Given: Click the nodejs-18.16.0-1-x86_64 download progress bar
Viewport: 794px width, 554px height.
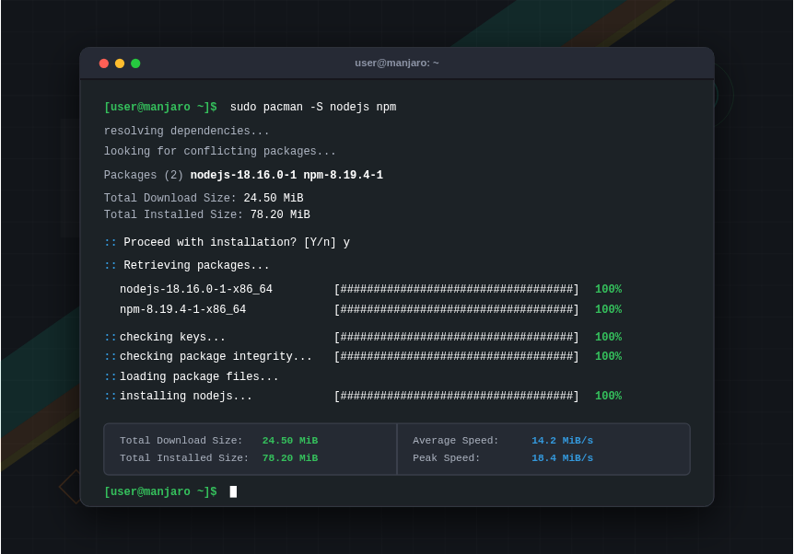Looking at the screenshot, I should click(x=456, y=289).
